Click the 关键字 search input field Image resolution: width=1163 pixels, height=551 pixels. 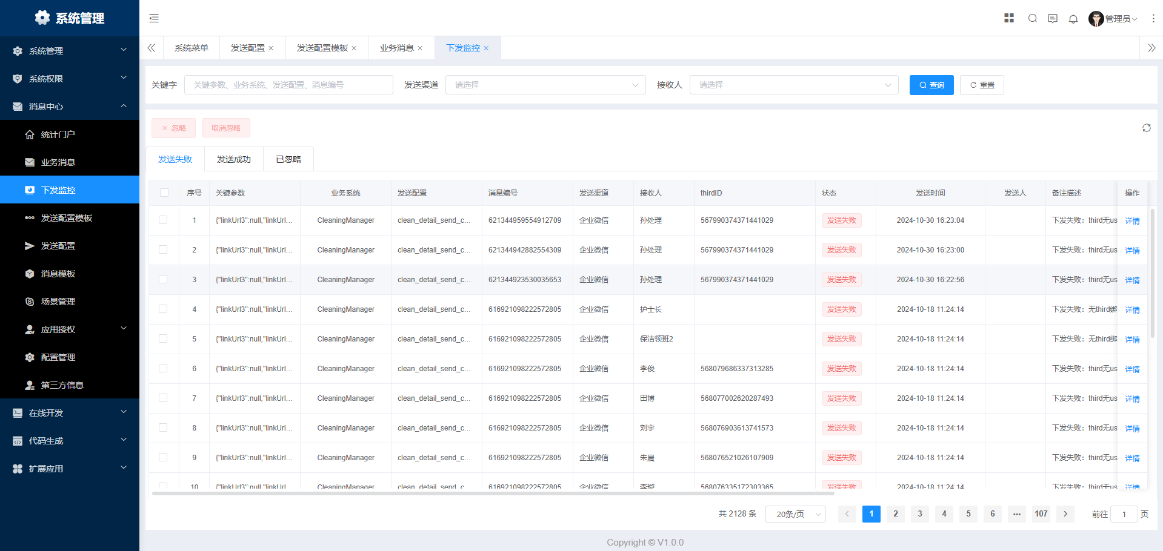pyautogui.click(x=288, y=85)
